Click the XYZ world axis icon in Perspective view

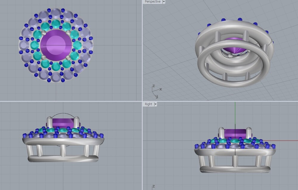coord(156,92)
